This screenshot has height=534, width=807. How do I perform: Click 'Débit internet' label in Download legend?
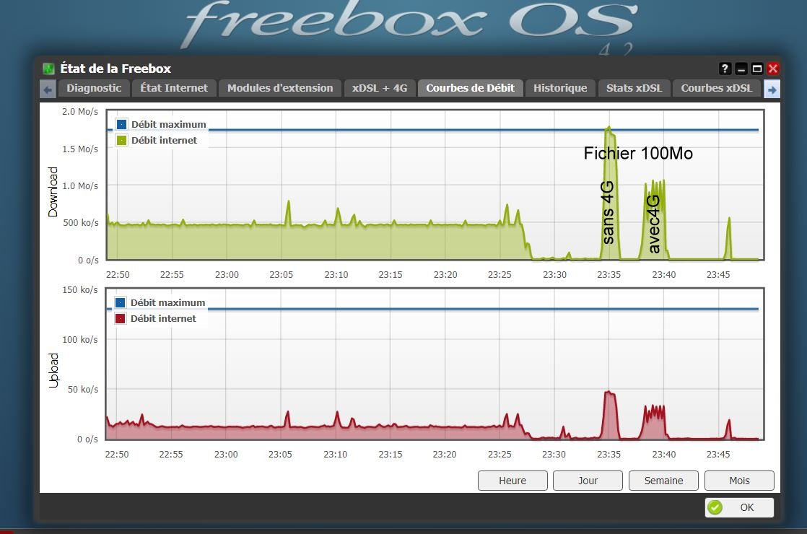point(164,140)
